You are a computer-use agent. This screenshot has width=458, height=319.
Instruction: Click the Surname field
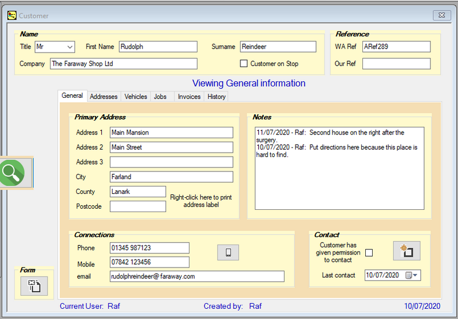pos(278,47)
